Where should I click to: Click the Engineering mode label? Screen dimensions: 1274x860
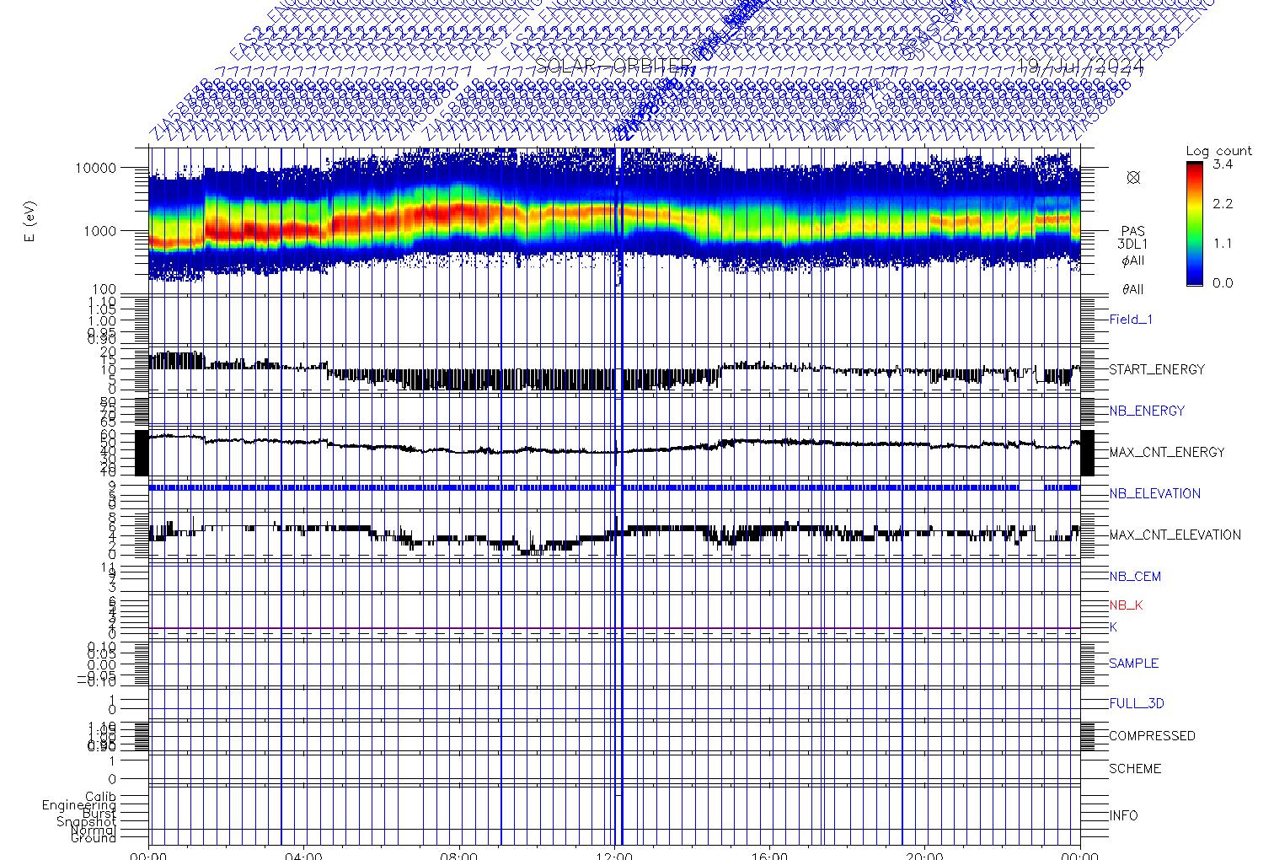80,805
